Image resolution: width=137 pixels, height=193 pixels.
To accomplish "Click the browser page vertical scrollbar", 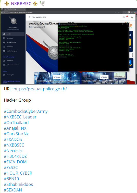I will tap(136, 49).
